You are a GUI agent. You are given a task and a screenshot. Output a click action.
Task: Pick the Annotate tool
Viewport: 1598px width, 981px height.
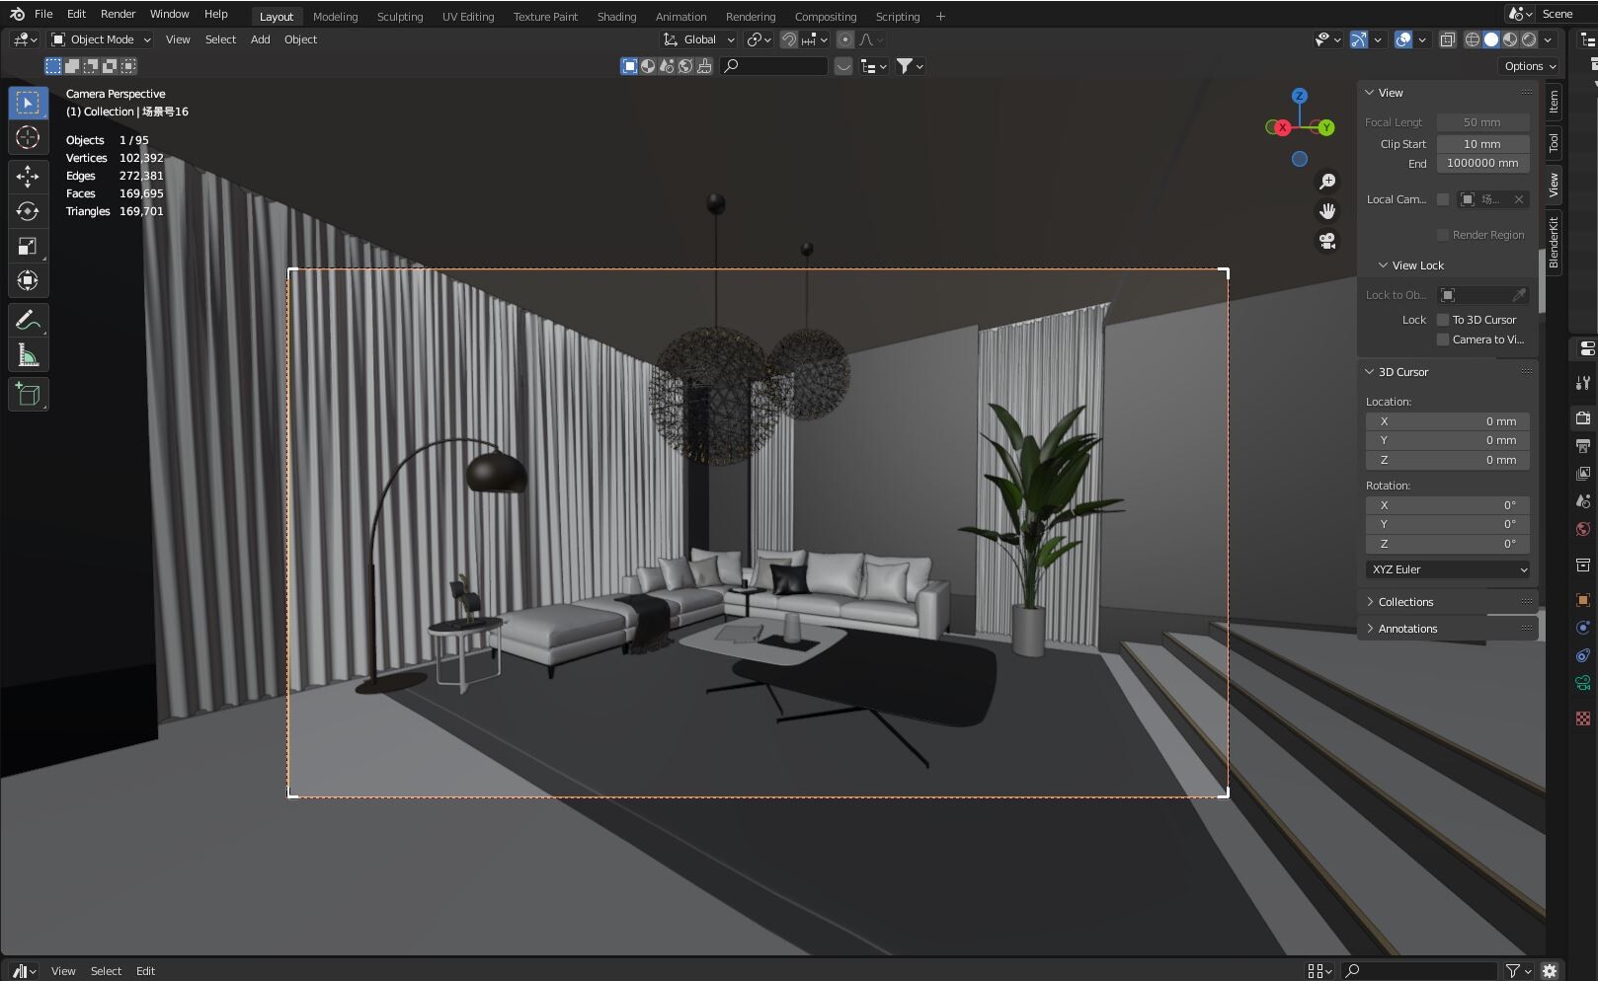[x=28, y=319]
